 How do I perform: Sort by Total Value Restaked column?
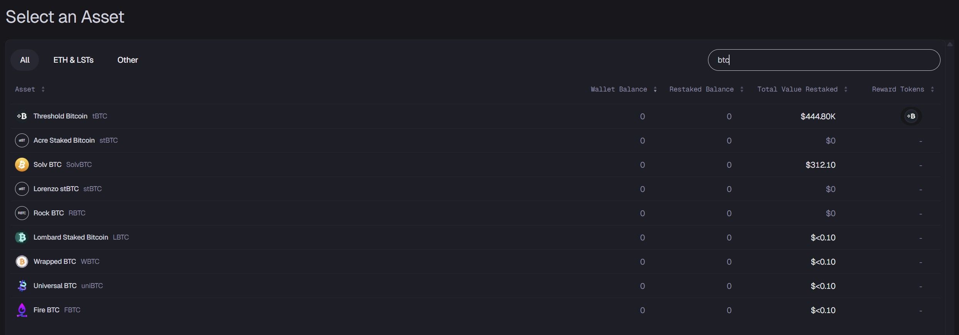click(x=846, y=89)
